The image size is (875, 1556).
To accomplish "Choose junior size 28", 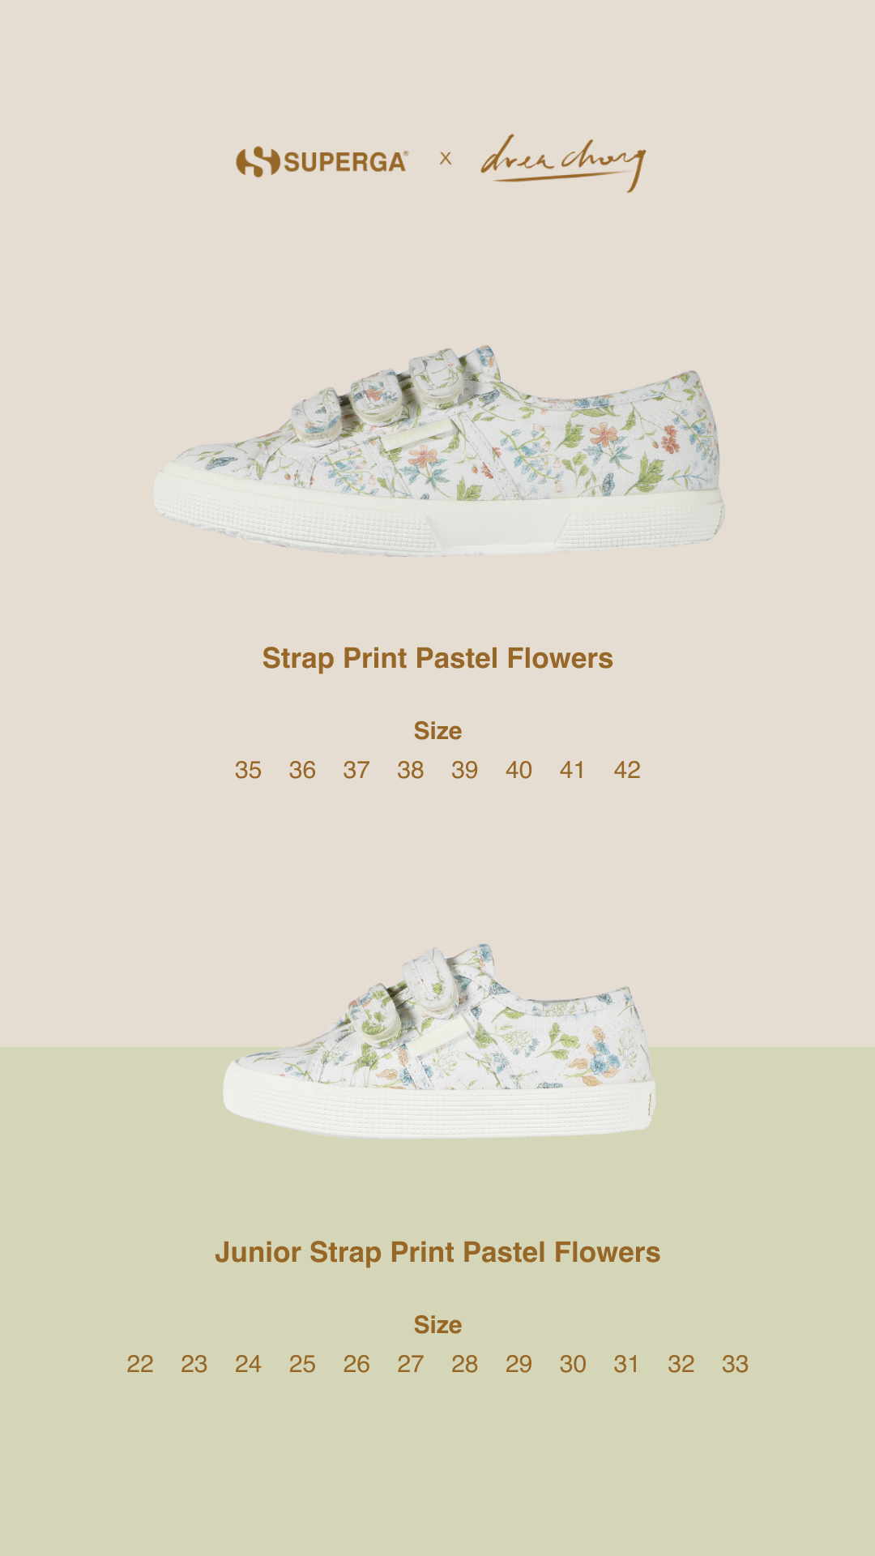I will [x=465, y=1364].
